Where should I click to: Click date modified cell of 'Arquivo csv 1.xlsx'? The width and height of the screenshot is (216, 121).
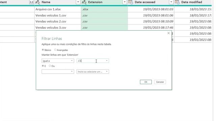coord(193,9)
